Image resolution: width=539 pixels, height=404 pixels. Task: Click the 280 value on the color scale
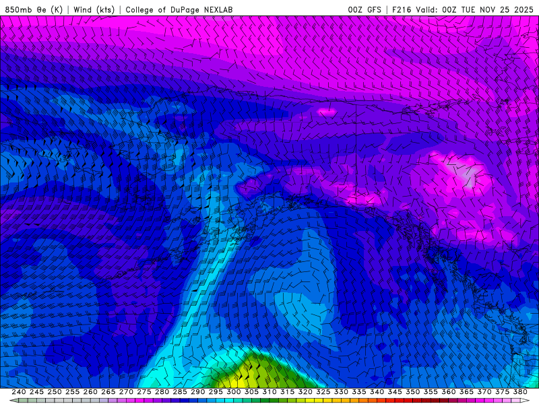[x=162, y=392]
